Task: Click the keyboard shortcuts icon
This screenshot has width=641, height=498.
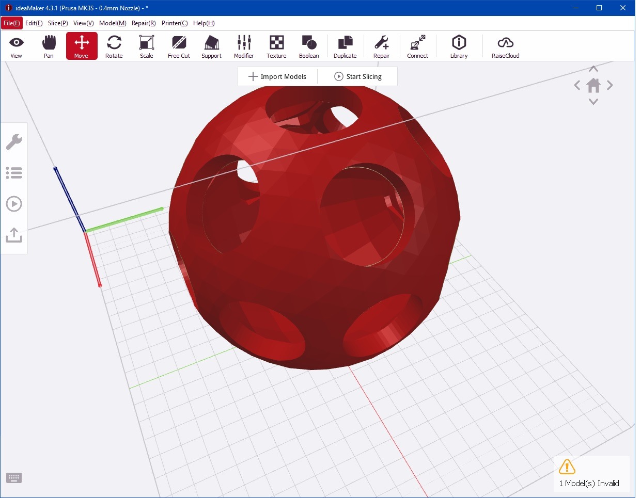Action: coord(14,478)
